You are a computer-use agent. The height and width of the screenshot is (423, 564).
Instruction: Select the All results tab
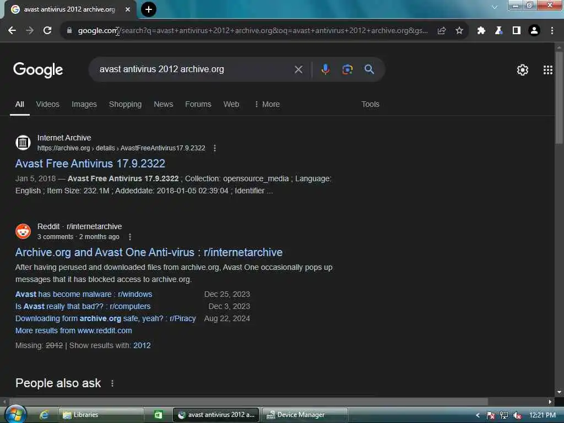[x=20, y=104]
